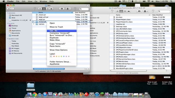
Task: Switch bin window to column view
Action: [x=48, y=9]
